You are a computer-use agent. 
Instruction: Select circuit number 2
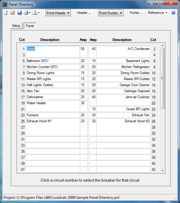tap(154, 49)
